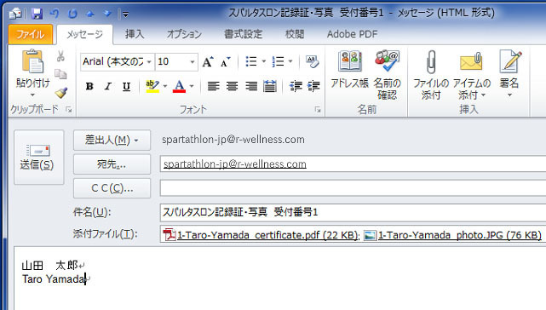Click the Cut scissors icon
Screen dimensions: 546x310
(61, 56)
